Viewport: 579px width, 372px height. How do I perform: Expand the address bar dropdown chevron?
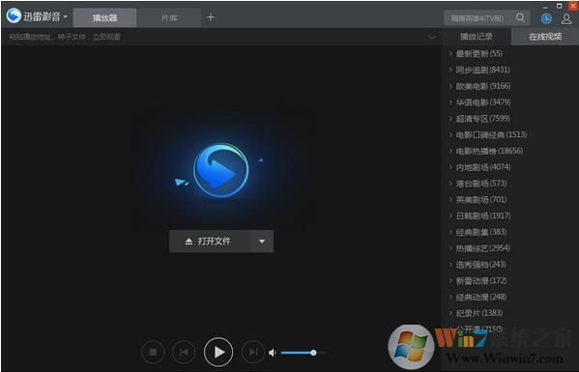pos(432,37)
